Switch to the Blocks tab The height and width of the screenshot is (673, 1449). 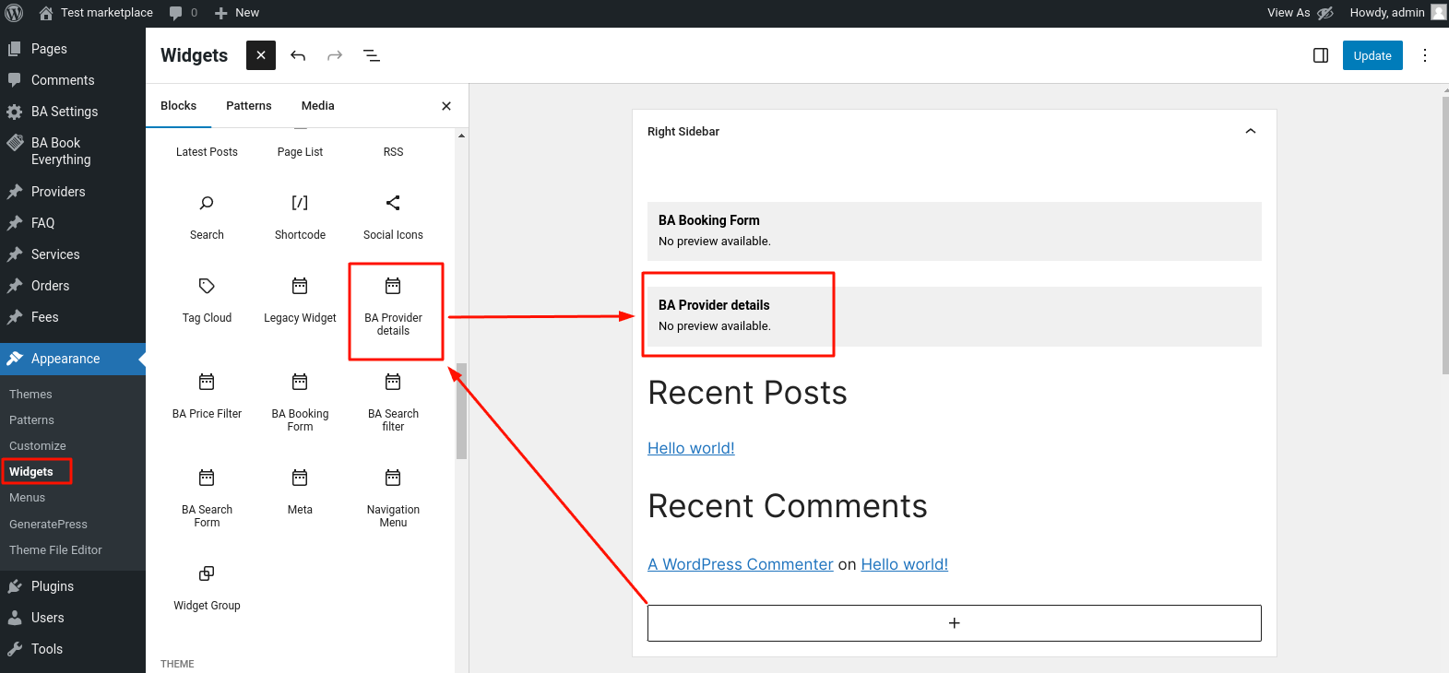[179, 106]
